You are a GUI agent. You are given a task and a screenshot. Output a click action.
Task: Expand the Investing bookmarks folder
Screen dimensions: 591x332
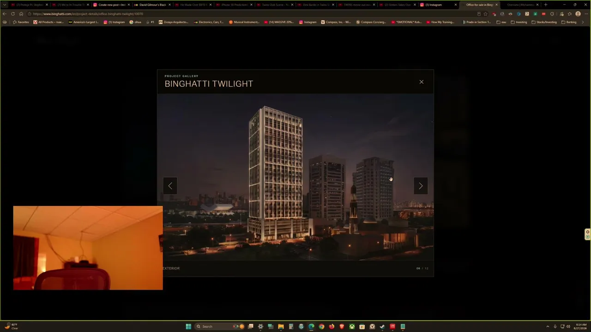tap(519, 22)
